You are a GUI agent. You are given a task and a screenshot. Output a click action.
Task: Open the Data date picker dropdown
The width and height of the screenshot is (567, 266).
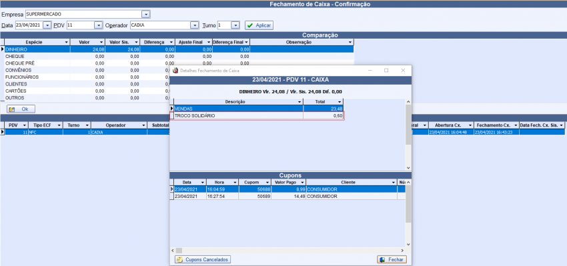pyautogui.click(x=47, y=25)
